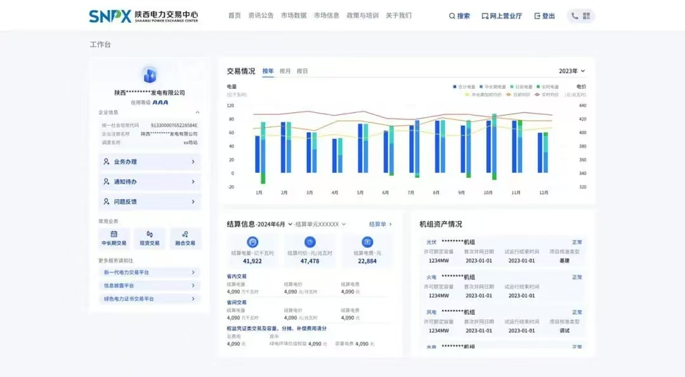Image resolution: width=685 pixels, height=377 pixels.
Task: Open the 新一代电力交易平台 service row
Action: click(x=149, y=272)
